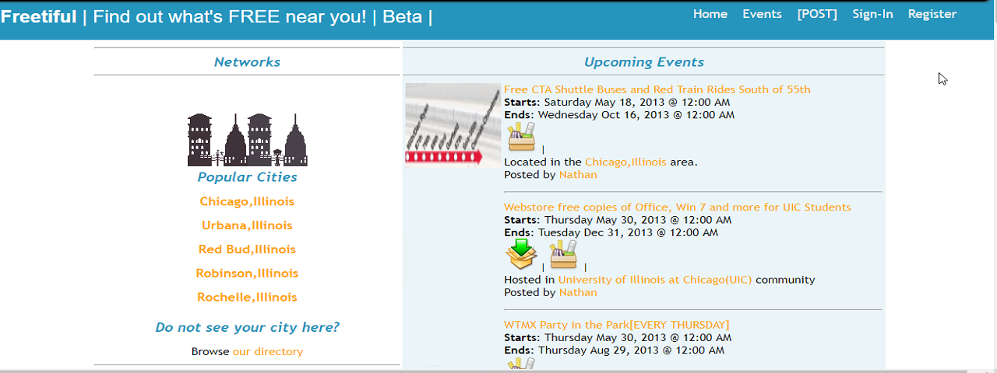Open University of Illinois at Chicago(UIC) community link
Viewport: 997px width, 373px height.
pyautogui.click(x=655, y=280)
